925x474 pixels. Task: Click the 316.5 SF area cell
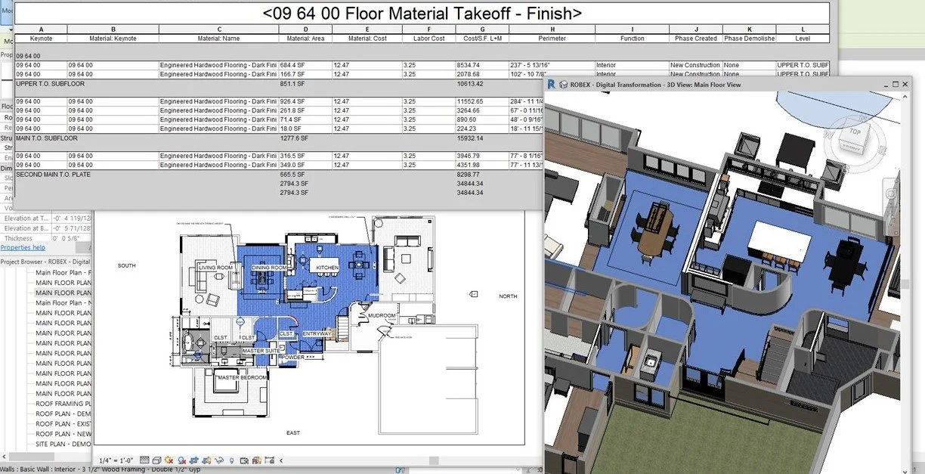click(305, 156)
